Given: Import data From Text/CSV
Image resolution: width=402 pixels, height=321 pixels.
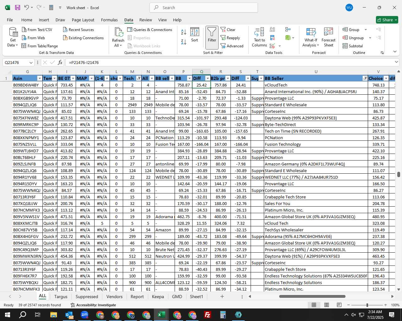Looking at the screenshot, I should click(x=37, y=29).
